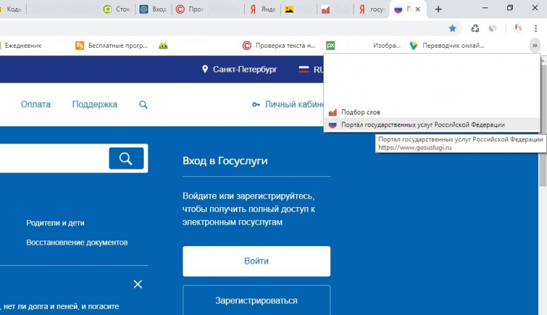Click the Зарегистрироваться button
This screenshot has width=547, height=315.
[x=256, y=301]
